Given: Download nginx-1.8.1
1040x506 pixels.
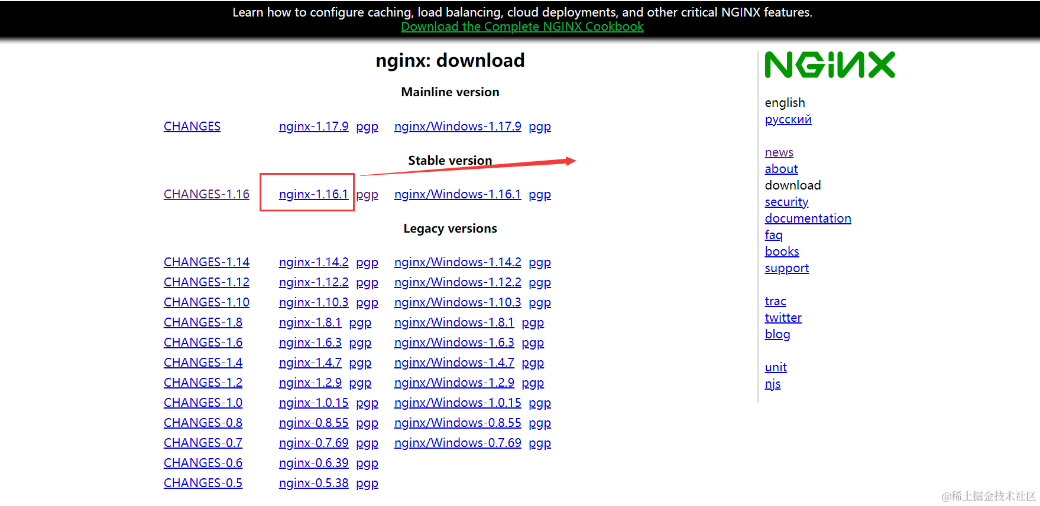Looking at the screenshot, I should pyautogui.click(x=310, y=322).
